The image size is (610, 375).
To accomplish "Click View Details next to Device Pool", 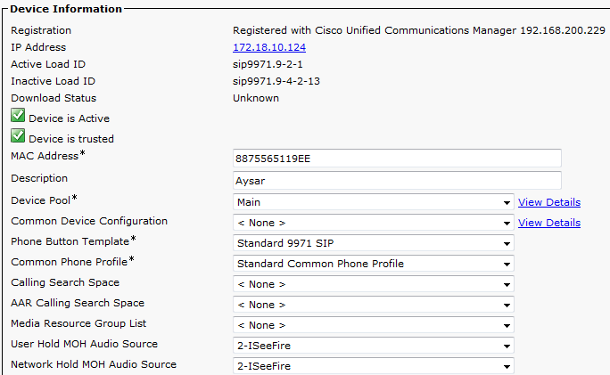I will (x=548, y=202).
